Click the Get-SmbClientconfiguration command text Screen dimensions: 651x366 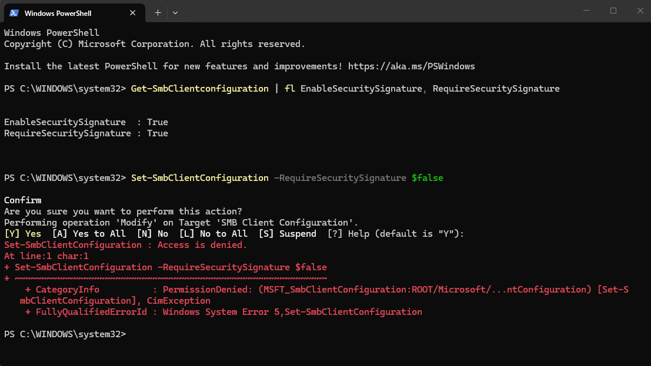(200, 89)
